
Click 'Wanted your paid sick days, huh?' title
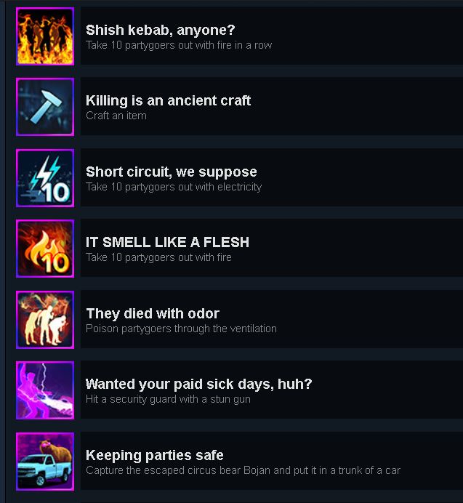tap(199, 384)
